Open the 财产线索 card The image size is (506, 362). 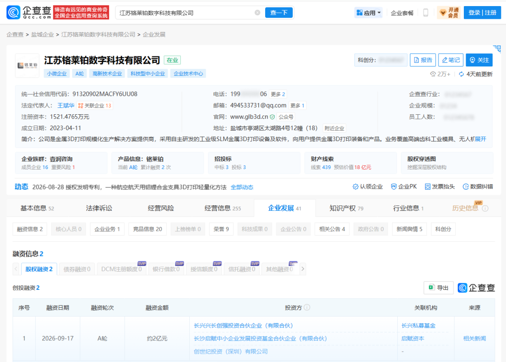(350, 163)
